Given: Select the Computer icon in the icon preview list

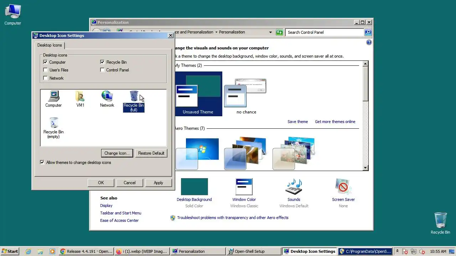Looking at the screenshot, I should point(53,99).
